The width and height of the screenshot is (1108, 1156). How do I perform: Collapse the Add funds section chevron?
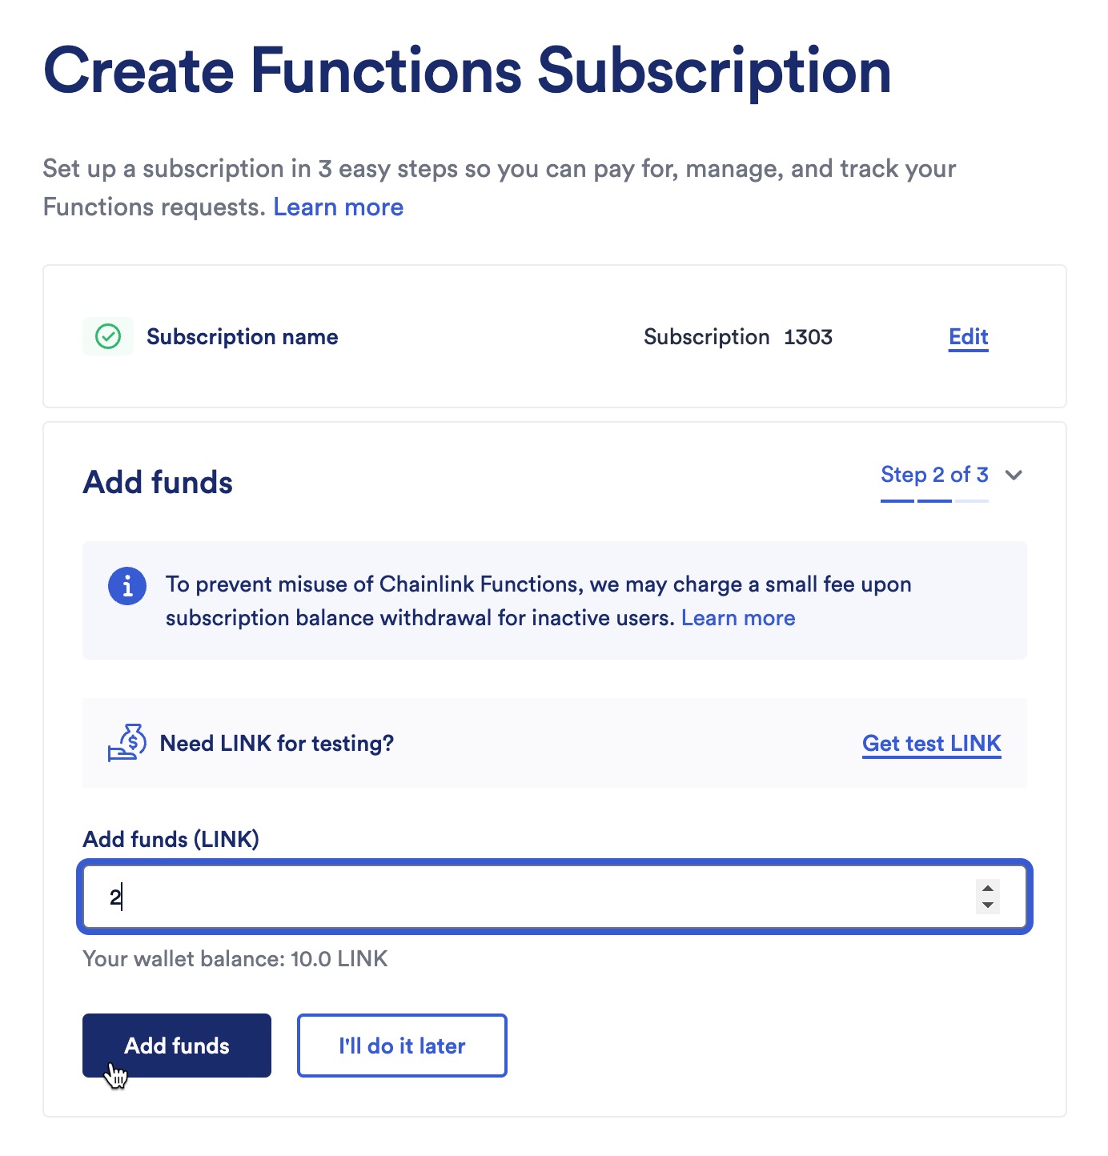click(x=1013, y=476)
